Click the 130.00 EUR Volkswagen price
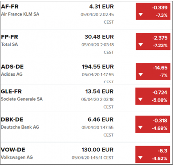174x167 pixels. tap(97, 150)
